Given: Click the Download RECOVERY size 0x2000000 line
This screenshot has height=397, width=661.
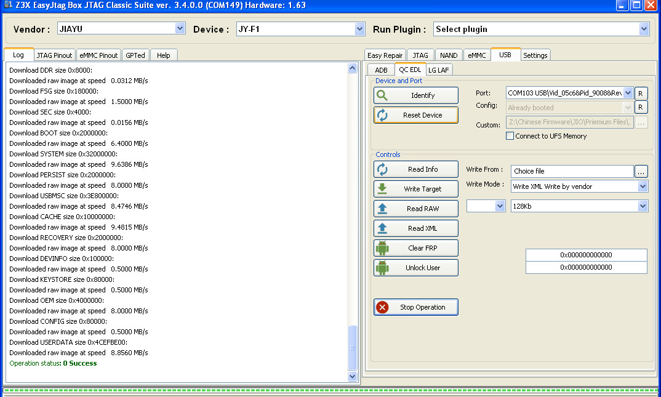Looking at the screenshot, I should pyautogui.click(x=66, y=238).
